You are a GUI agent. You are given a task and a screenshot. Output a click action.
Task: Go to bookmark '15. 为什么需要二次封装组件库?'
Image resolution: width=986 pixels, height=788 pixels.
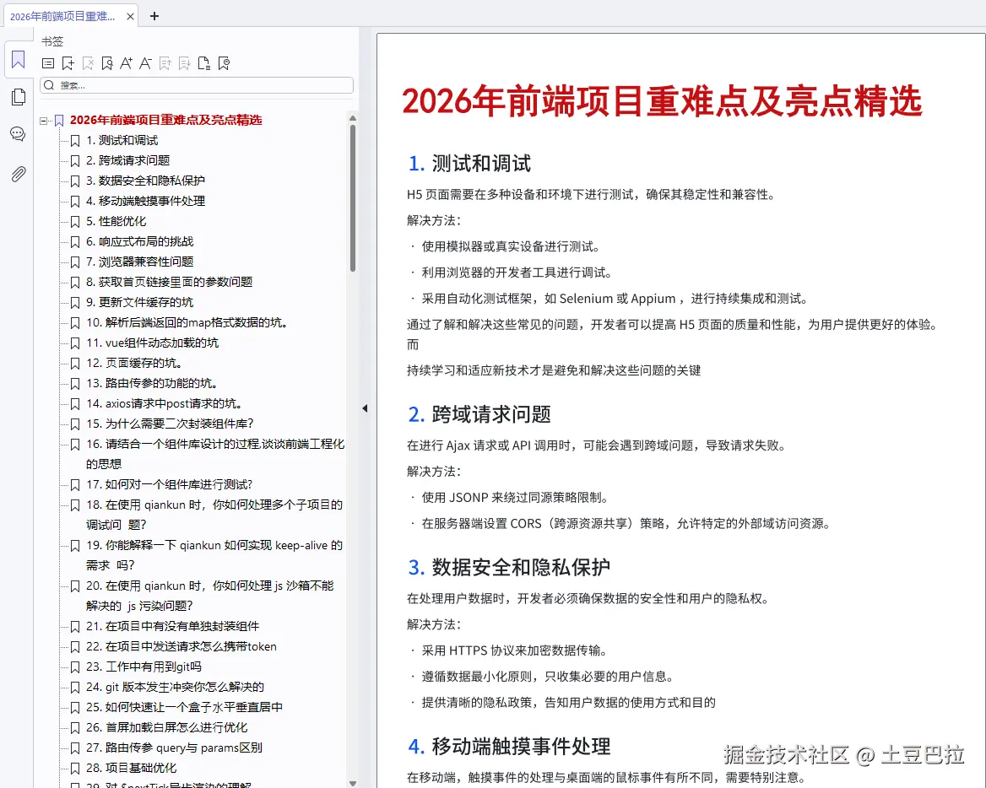(170, 424)
